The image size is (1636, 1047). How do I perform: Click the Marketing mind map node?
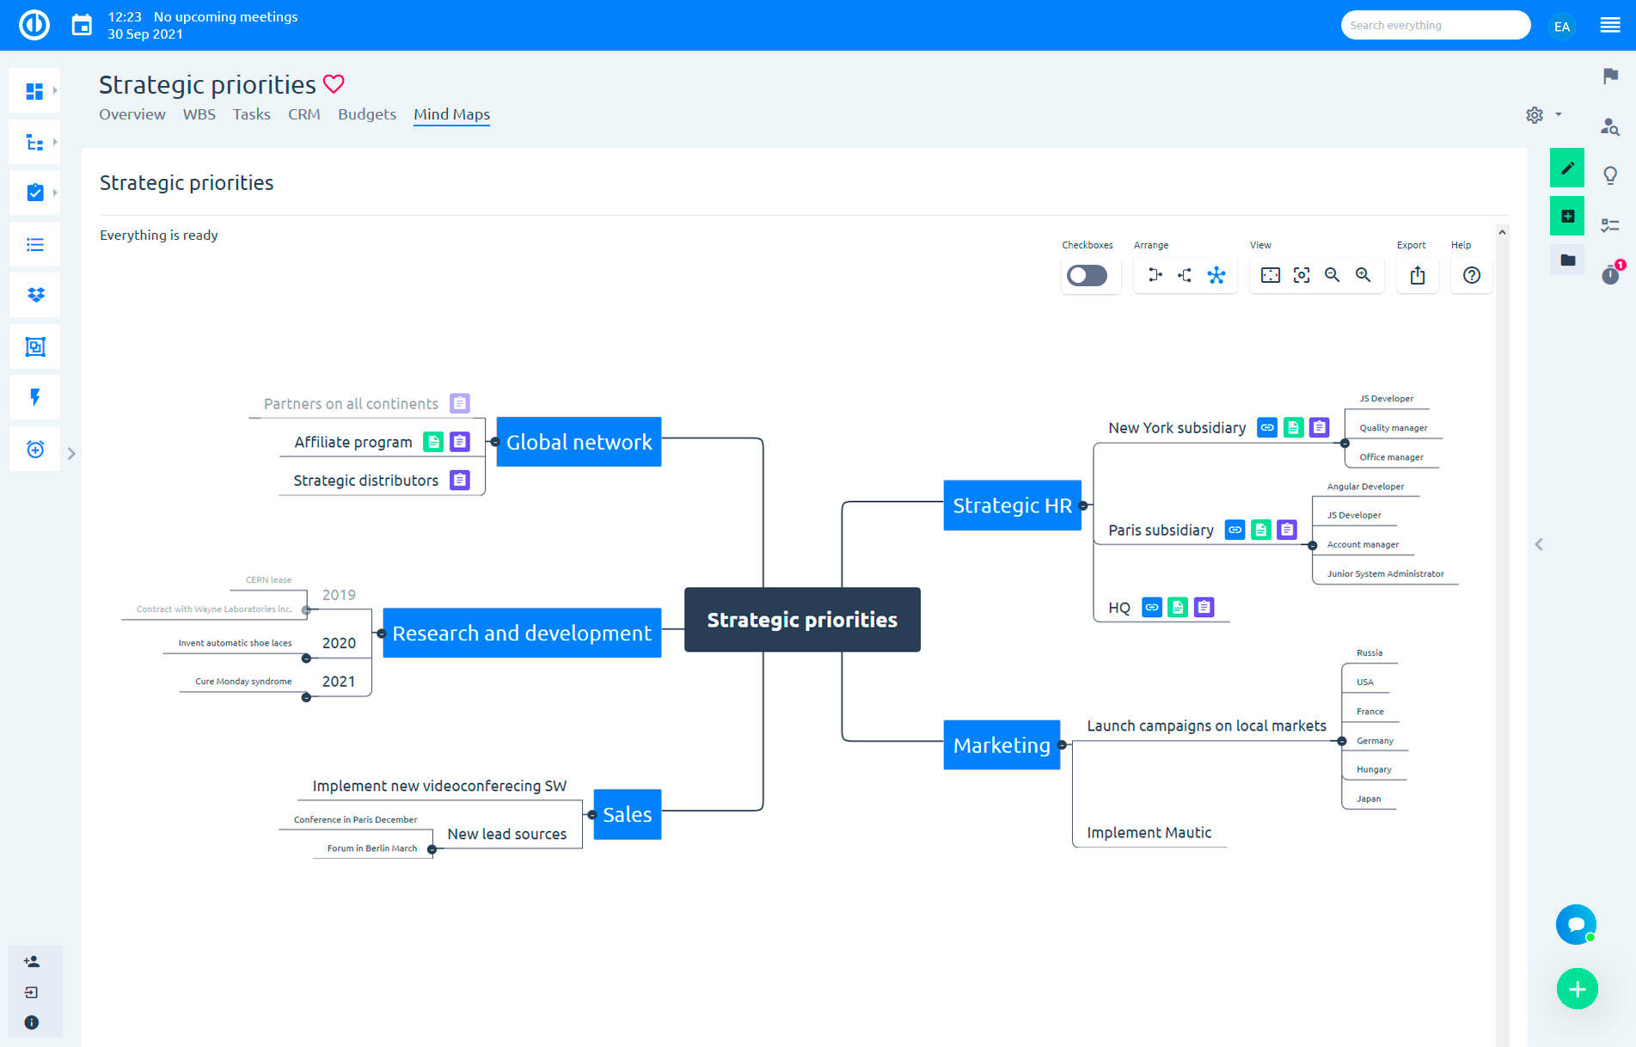(x=1001, y=744)
